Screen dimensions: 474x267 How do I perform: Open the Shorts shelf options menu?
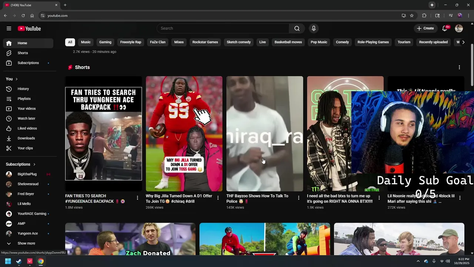(x=459, y=67)
